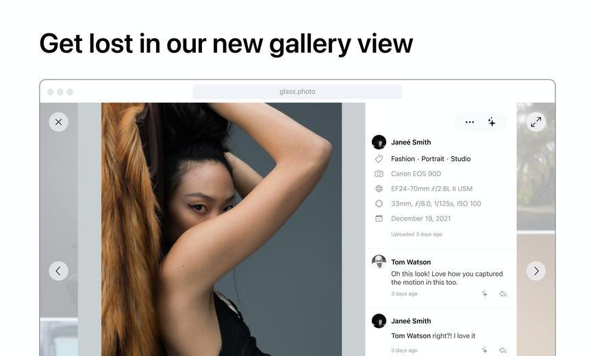Click sparkle icon on Tom Watson's comment

click(485, 294)
